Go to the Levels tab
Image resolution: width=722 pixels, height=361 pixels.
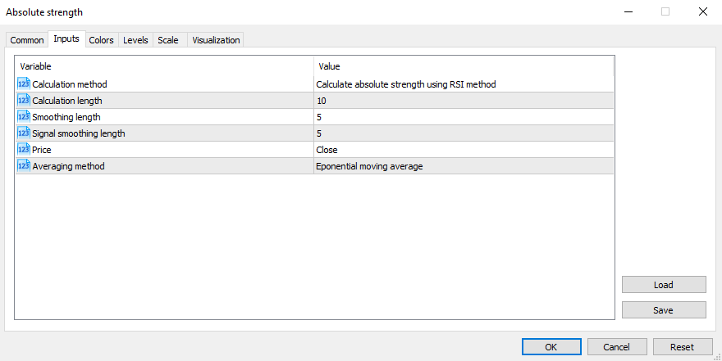coord(135,40)
